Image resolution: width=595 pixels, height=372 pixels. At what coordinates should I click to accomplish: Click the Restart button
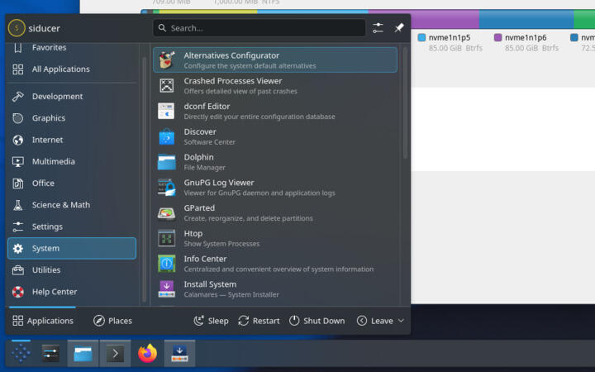click(259, 321)
